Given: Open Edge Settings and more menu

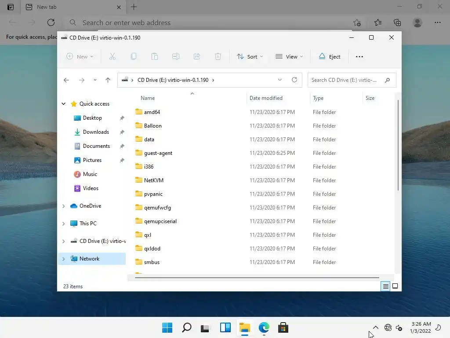Looking at the screenshot, I should click(x=437, y=22).
